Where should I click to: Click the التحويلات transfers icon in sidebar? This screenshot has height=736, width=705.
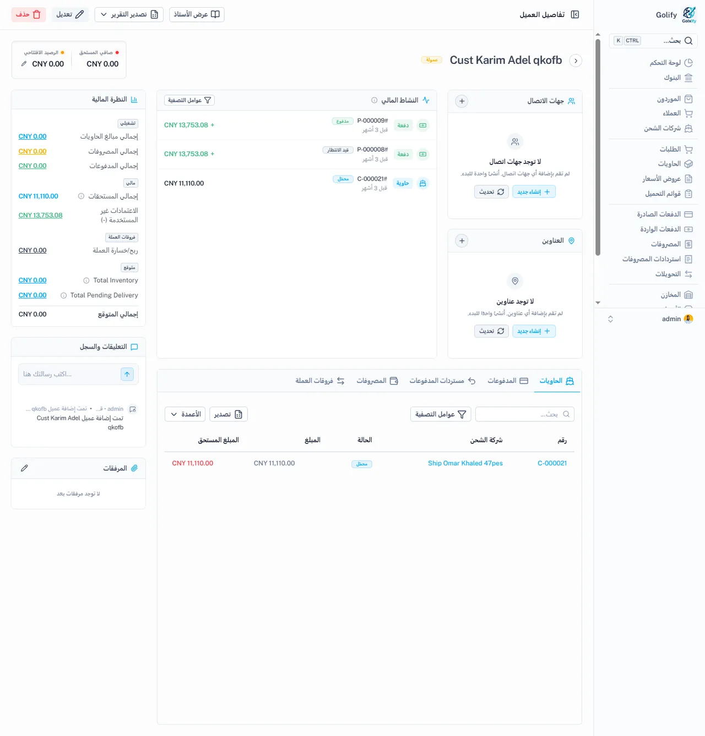(688, 274)
